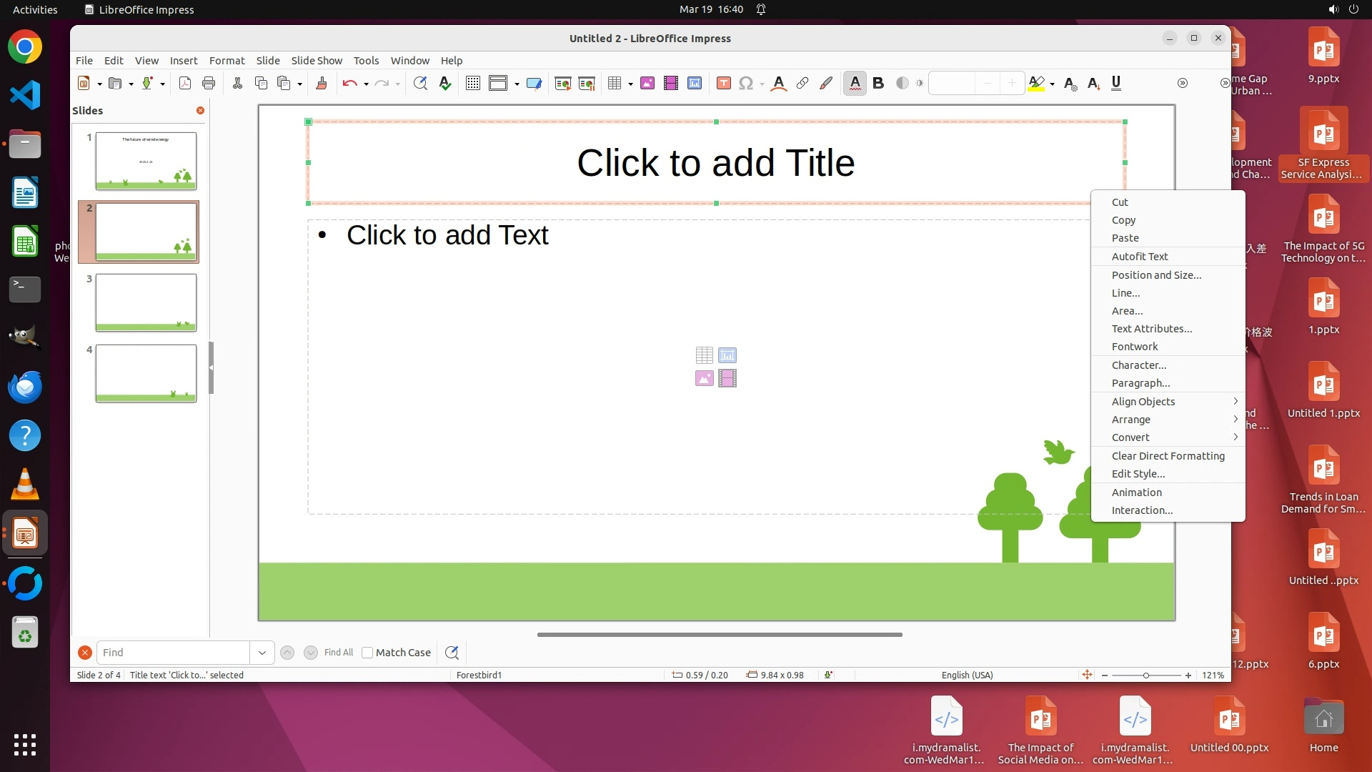This screenshot has height=772, width=1372.
Task: Toggle the Display Grid icon
Action: [472, 84]
